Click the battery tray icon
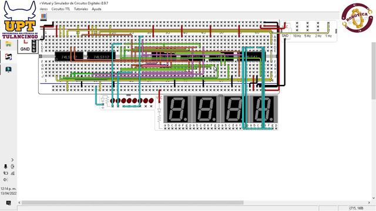This screenshot has height=211, width=376. 5,173
